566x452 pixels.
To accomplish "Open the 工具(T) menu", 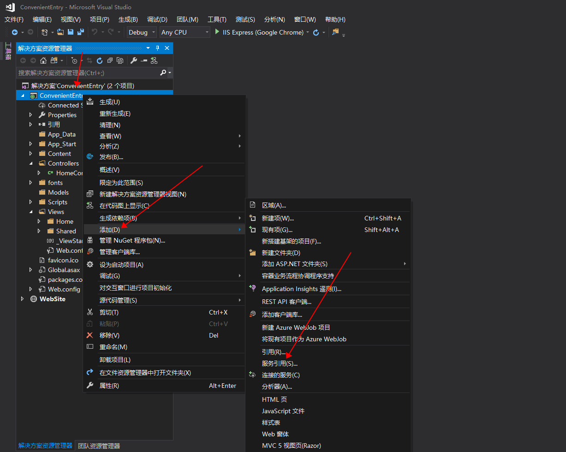I will coord(217,19).
